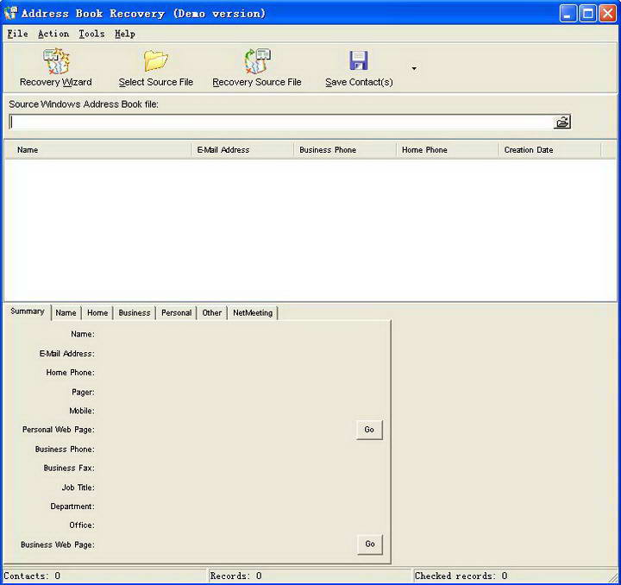Screen dimensions: 621x585
Task: Open the File menu
Action: click(x=17, y=34)
